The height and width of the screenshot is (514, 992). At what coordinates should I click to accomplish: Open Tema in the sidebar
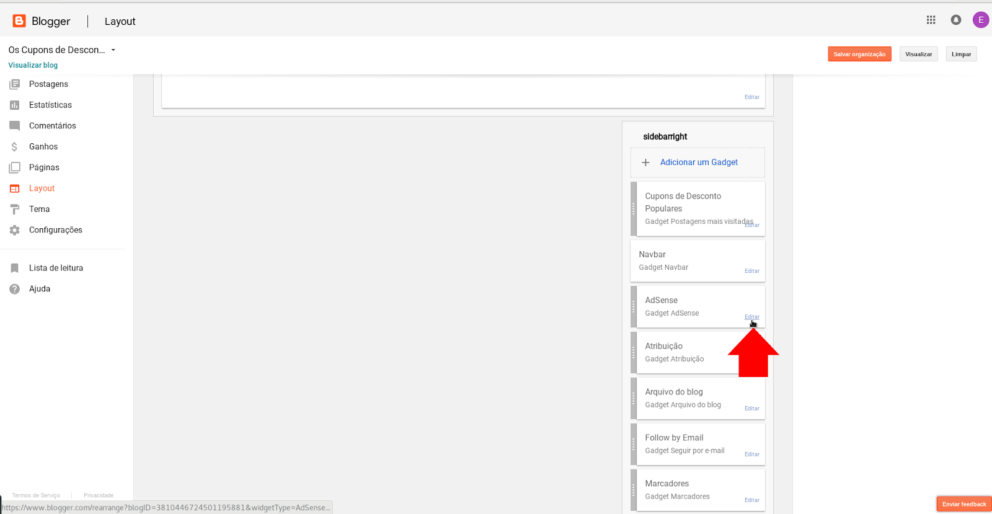pos(39,210)
